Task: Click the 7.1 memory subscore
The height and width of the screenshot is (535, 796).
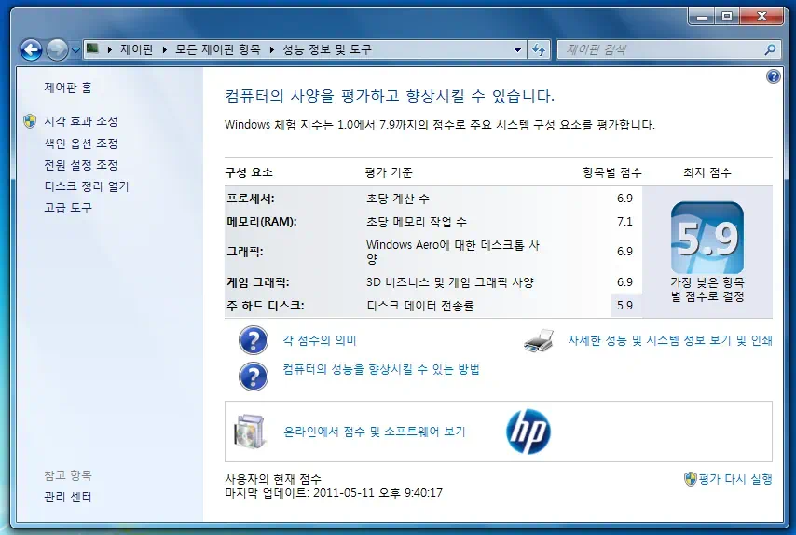Action: 624,222
